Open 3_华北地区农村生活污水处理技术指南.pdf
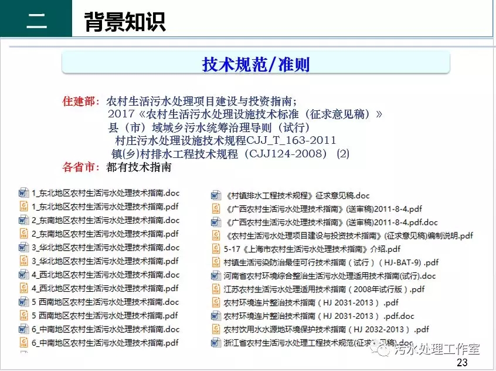496x371 pixels. pyautogui.click(x=106, y=261)
